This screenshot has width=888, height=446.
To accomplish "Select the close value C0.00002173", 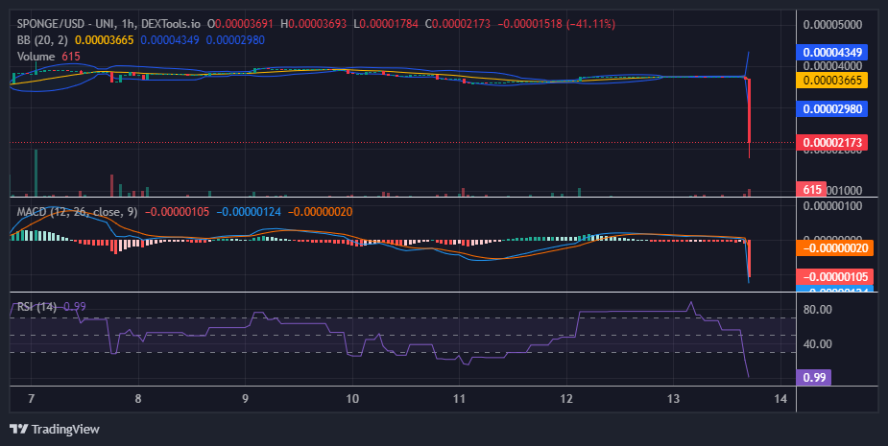I will point(458,24).
